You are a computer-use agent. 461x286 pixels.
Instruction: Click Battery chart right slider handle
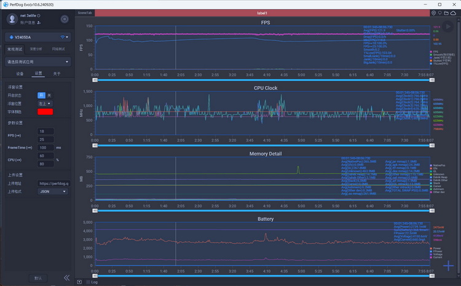pos(432,276)
